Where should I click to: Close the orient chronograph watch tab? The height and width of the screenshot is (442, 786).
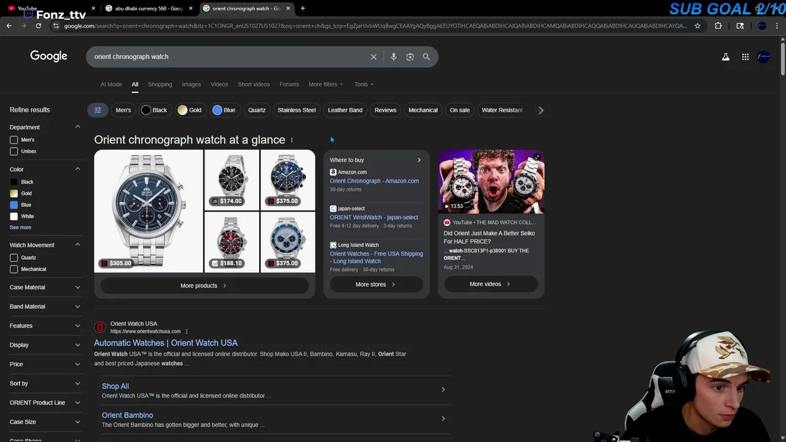pyautogui.click(x=288, y=9)
